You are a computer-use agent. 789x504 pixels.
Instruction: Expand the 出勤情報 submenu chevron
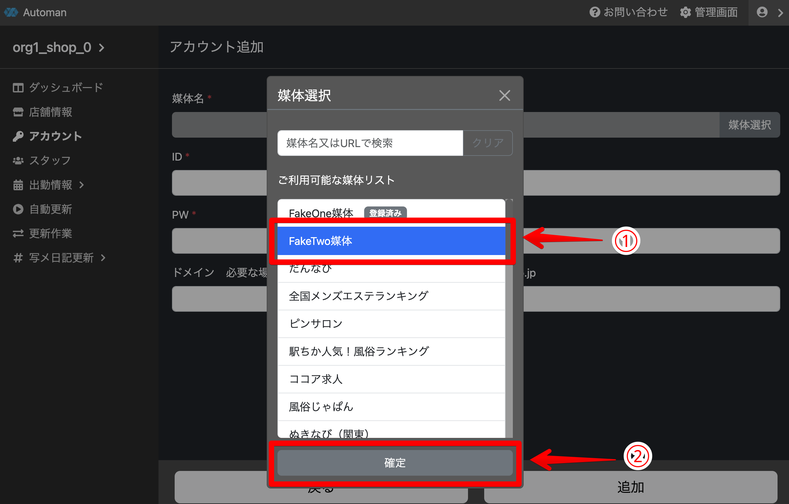(82, 185)
